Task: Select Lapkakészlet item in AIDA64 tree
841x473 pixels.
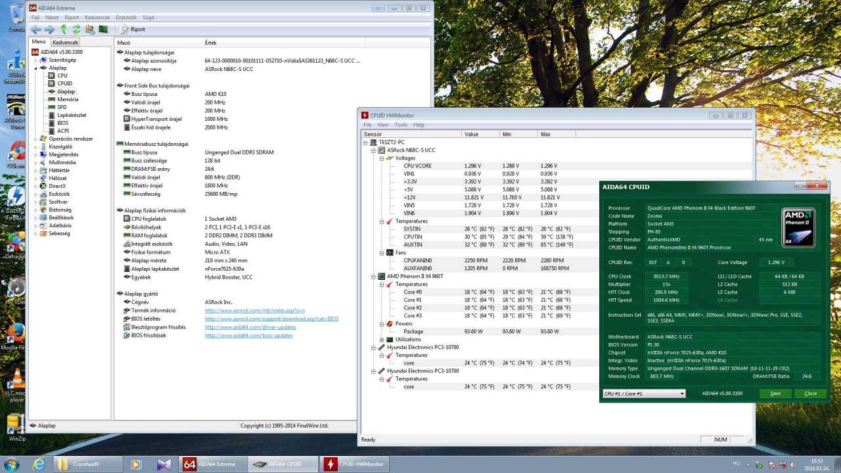Action: pyautogui.click(x=71, y=115)
